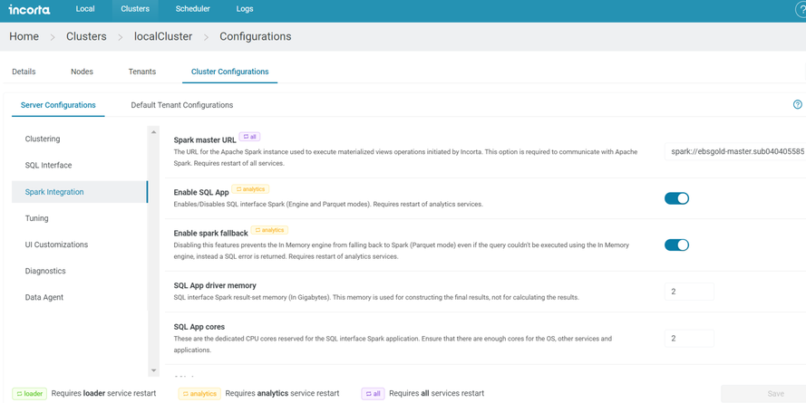Turn off Enable spark fallback switch

[676, 245]
